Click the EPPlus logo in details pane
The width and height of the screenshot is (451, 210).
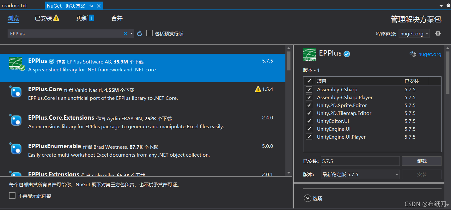click(309, 54)
